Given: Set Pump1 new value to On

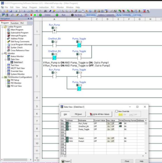Looking at the screenshot, I should (108, 138).
